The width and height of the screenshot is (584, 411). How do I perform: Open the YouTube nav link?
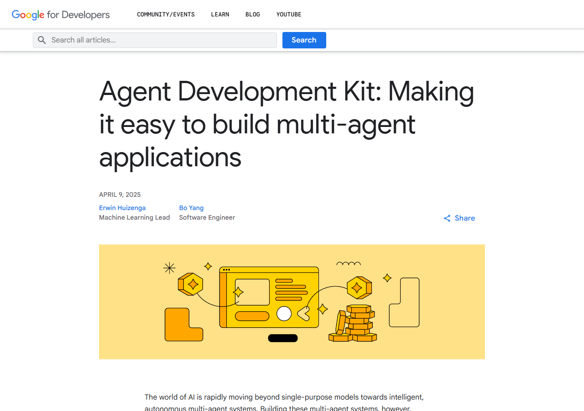289,15
